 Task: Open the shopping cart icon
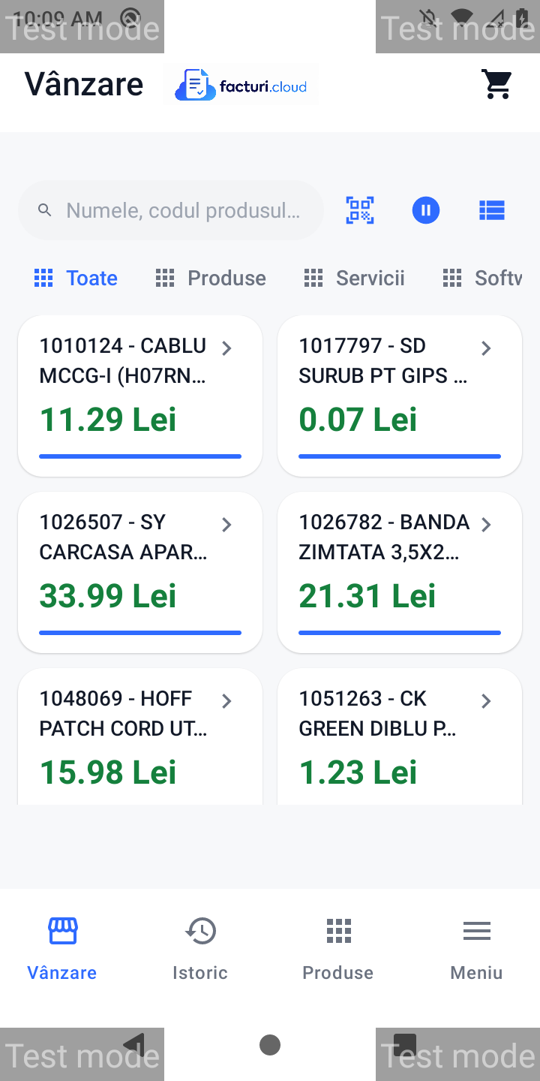click(x=496, y=85)
